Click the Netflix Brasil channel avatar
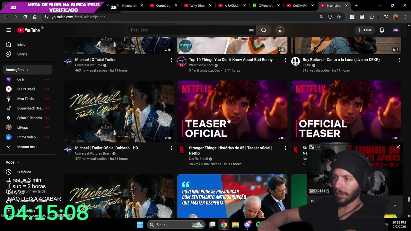 pos(182,150)
